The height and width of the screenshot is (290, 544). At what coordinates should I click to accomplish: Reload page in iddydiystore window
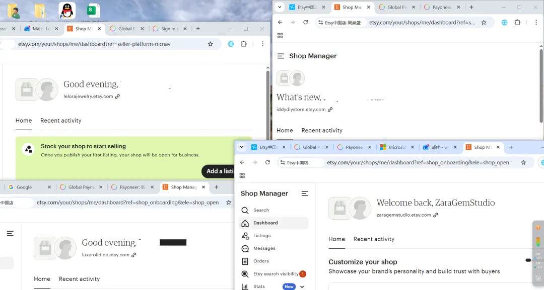pos(305,23)
